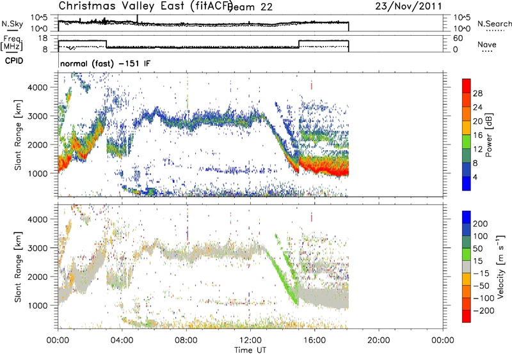This screenshot has height=354, width=512.
Task: Click the 'Nave' legend label
Action: [x=487, y=44]
